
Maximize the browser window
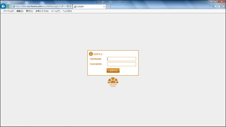(x=215, y=2)
